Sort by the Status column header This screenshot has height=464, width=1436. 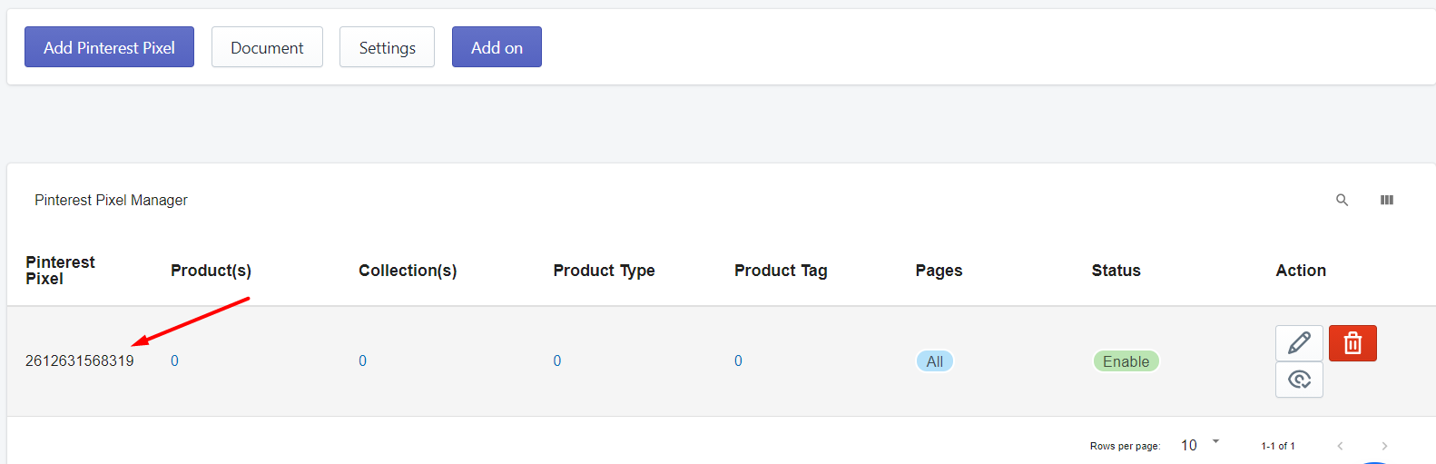[1116, 271]
